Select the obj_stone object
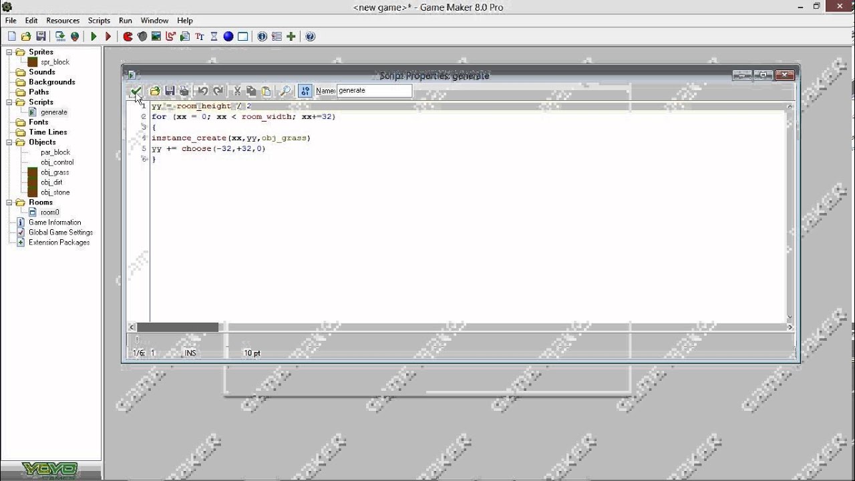Image resolution: width=855 pixels, height=481 pixels. [x=55, y=192]
